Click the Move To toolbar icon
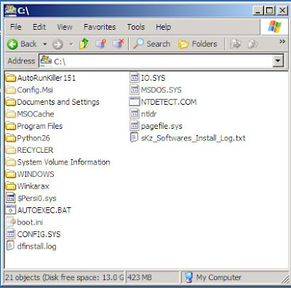 pos(235,44)
